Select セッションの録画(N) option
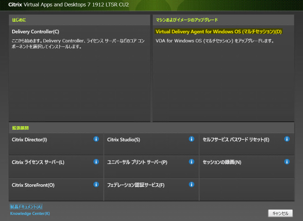Screen dimensions: 303x221 (222, 162)
